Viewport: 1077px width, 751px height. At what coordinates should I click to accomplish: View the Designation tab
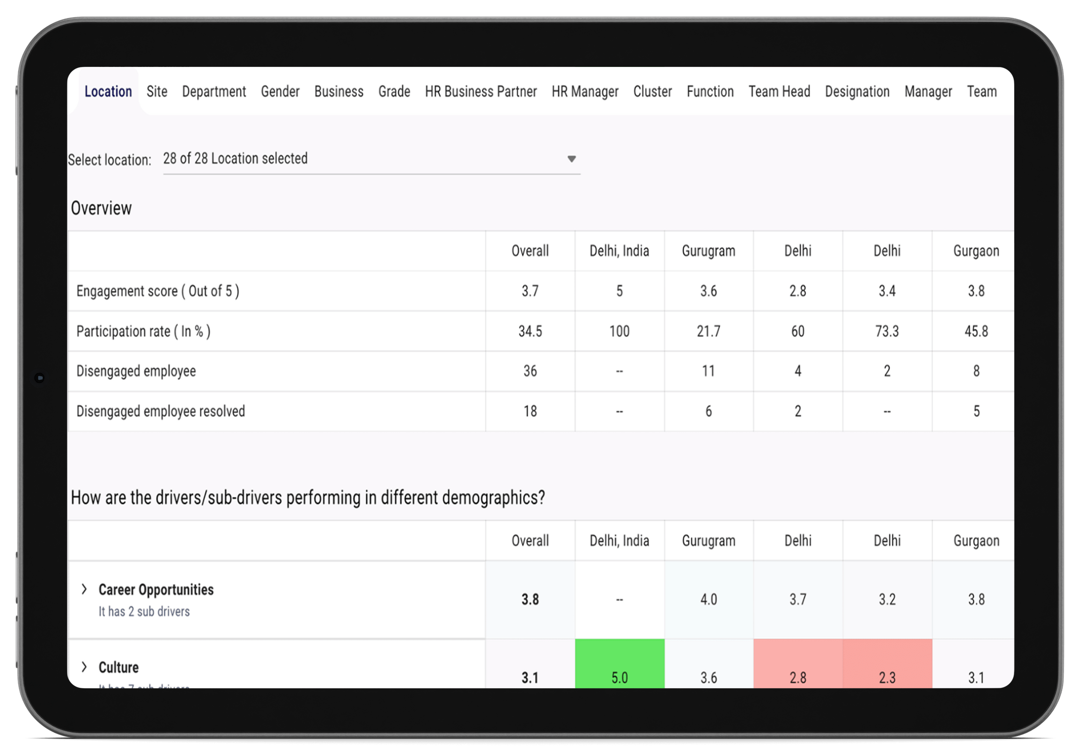pyautogui.click(x=857, y=92)
